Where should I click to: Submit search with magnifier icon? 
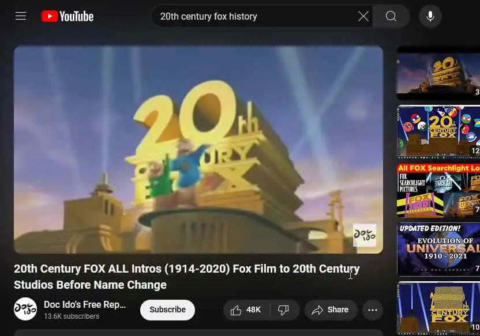pos(391,16)
